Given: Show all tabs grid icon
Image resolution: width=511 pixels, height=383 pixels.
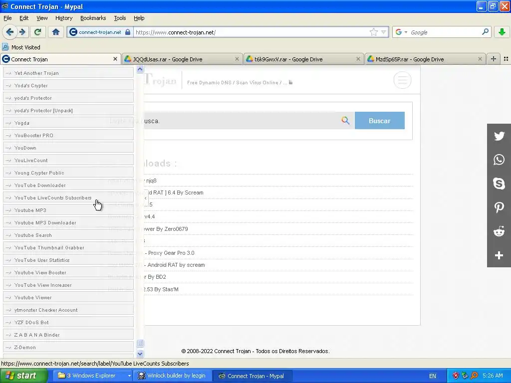Looking at the screenshot, I should (506, 59).
